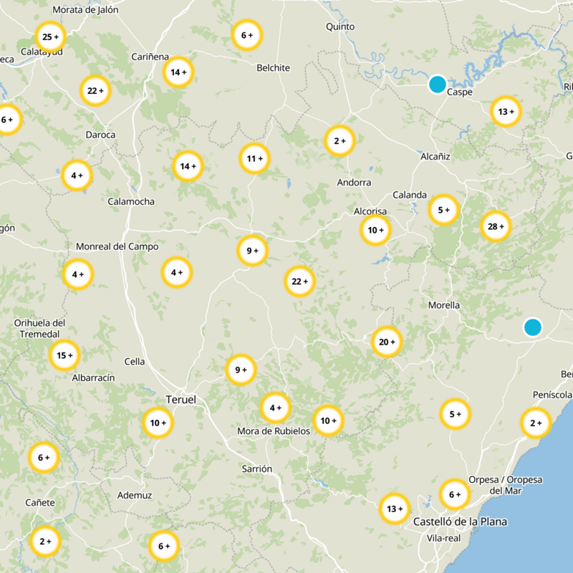Expand the 6+ cluster beside Orpesa

[x=455, y=494]
